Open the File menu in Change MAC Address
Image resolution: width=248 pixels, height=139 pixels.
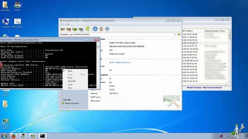click(62, 24)
